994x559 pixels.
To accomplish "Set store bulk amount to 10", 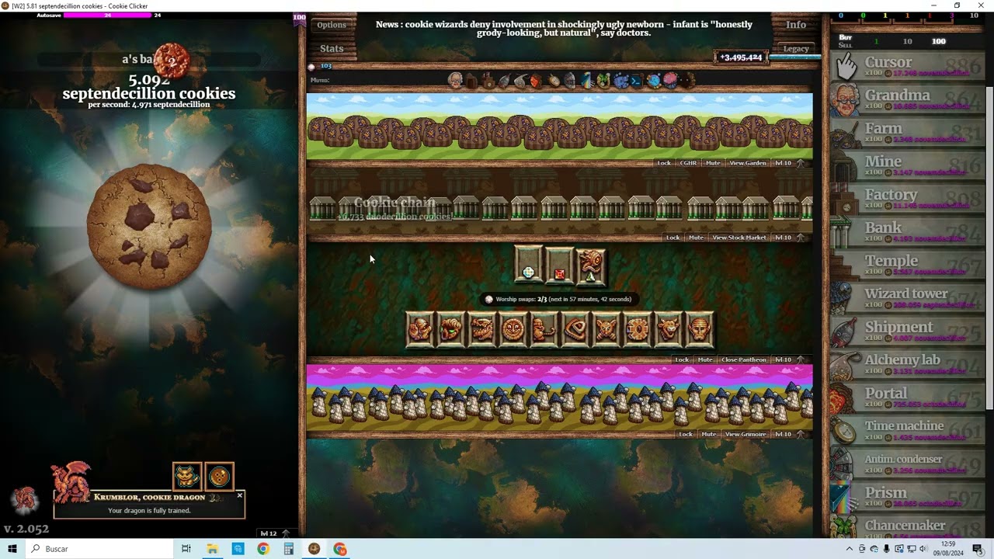I will [907, 41].
